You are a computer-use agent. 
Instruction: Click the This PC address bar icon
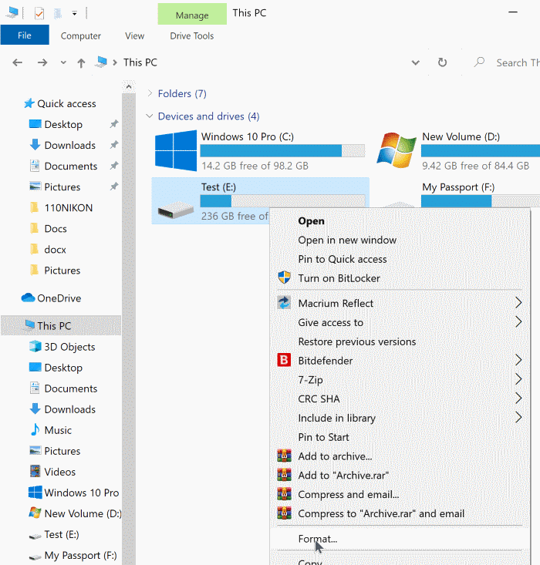[x=101, y=62]
